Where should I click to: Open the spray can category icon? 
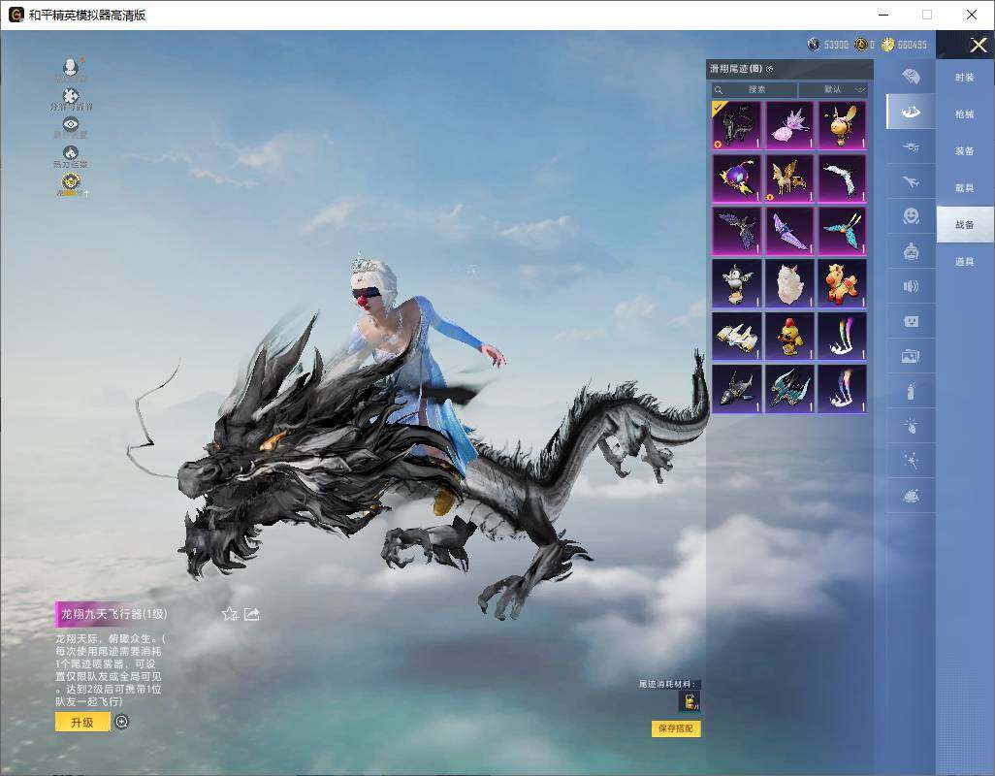pyautogui.click(x=911, y=391)
